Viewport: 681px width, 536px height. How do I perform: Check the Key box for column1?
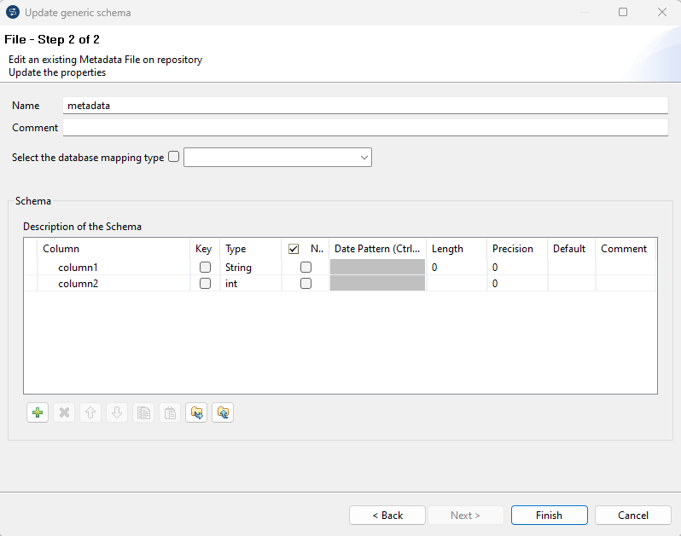point(205,268)
